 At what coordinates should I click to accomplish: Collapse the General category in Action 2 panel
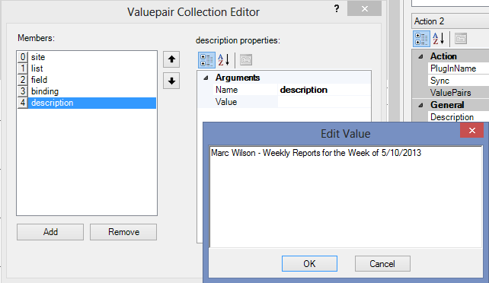point(420,105)
